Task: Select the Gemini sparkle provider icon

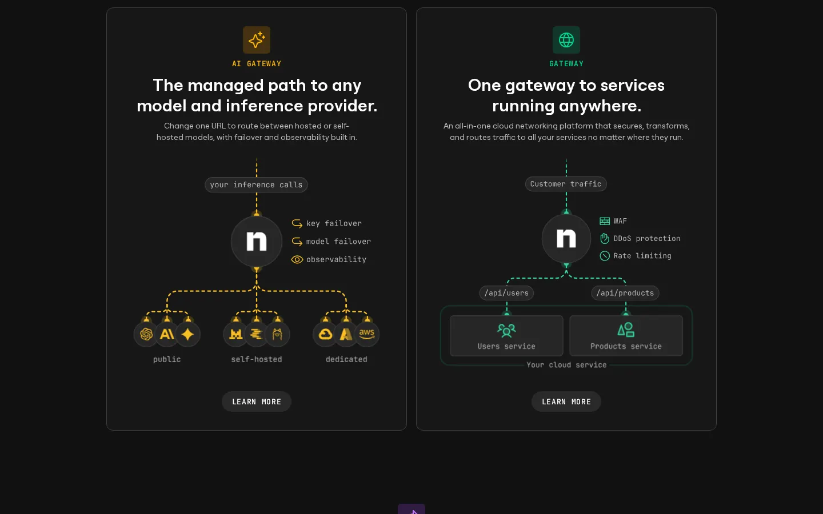Action: coord(187,334)
